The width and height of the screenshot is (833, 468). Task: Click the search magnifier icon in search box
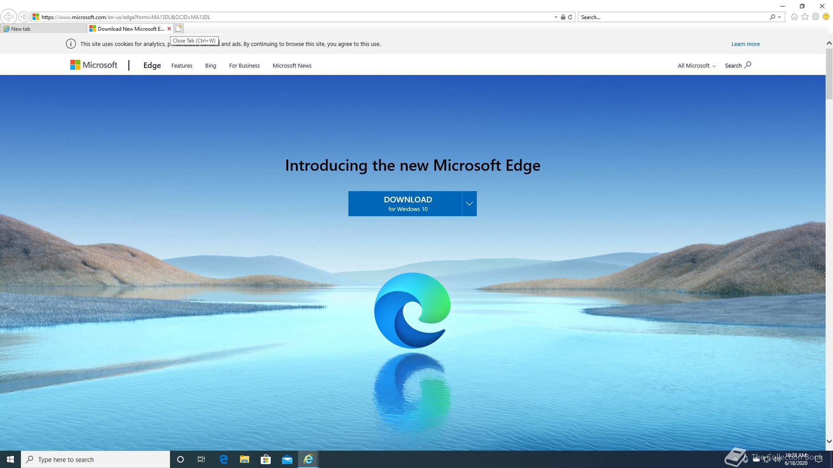point(772,17)
